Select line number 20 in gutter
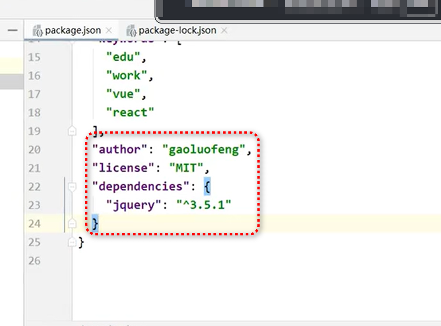This screenshot has height=326, width=441. (x=34, y=149)
